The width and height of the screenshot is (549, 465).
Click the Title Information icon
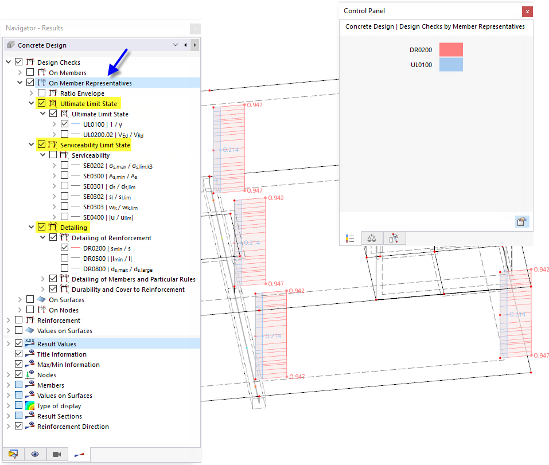coord(30,354)
